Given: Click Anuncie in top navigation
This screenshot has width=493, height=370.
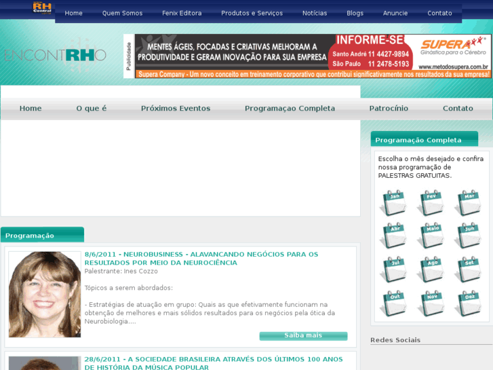Looking at the screenshot, I should [395, 13].
